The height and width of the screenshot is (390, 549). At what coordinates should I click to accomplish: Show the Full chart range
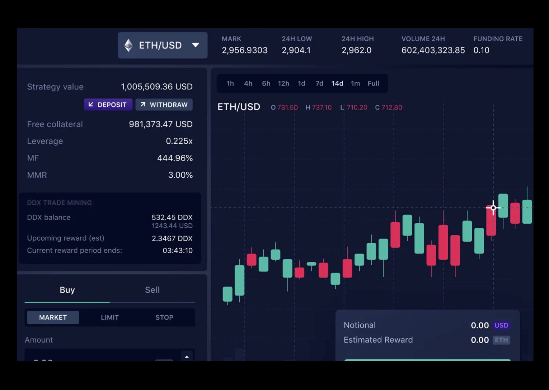click(373, 83)
